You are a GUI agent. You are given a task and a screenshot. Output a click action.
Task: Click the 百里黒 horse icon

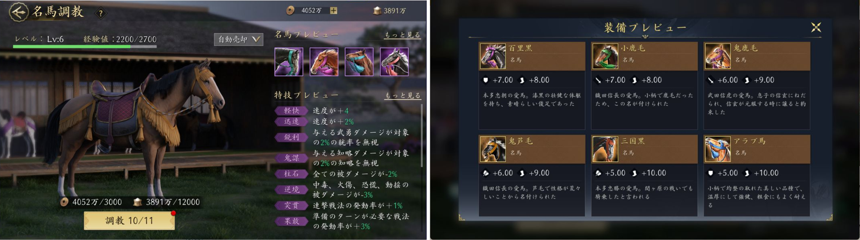tap(493, 56)
